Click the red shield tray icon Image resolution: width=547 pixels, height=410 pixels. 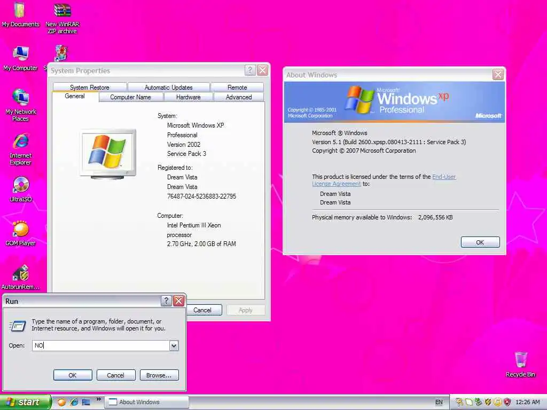pyautogui.click(x=507, y=402)
